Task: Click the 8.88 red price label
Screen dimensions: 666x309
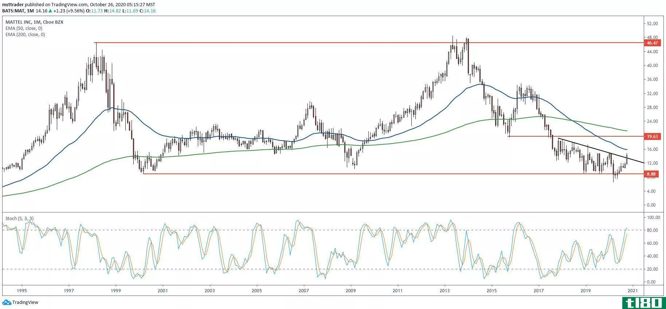Action: 651,174
